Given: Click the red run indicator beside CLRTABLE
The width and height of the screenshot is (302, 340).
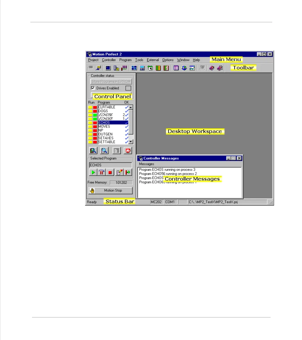Looking at the screenshot, I should tap(95, 107).
